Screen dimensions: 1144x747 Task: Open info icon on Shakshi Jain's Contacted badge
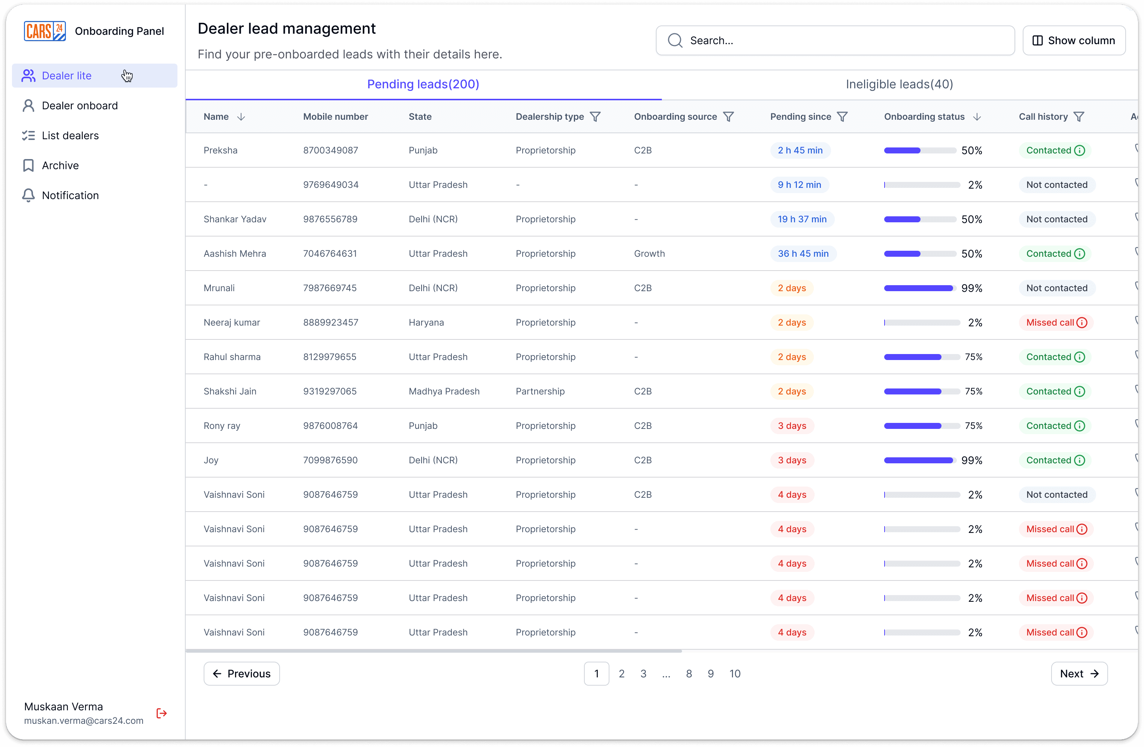pos(1080,391)
